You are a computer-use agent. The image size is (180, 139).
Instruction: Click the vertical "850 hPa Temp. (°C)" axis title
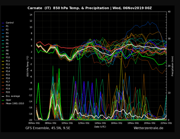coord(28,66)
